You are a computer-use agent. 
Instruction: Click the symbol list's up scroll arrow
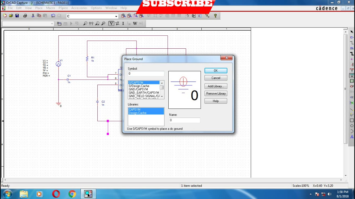[x=162, y=83]
